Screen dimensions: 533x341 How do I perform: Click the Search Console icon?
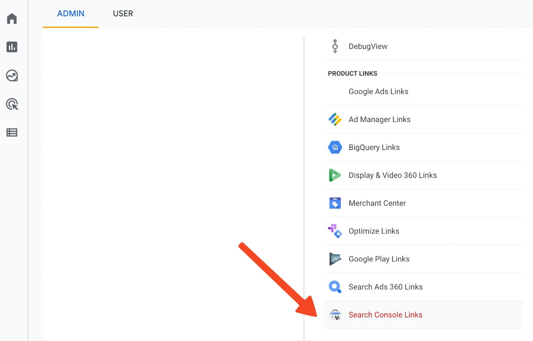coord(335,315)
